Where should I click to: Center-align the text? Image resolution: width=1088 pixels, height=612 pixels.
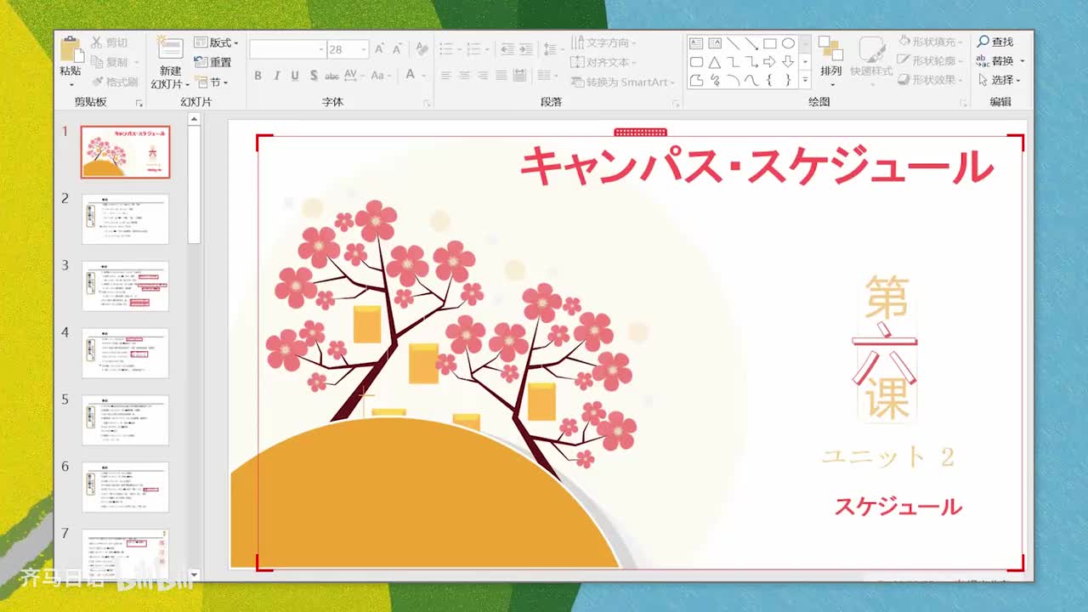pos(464,76)
